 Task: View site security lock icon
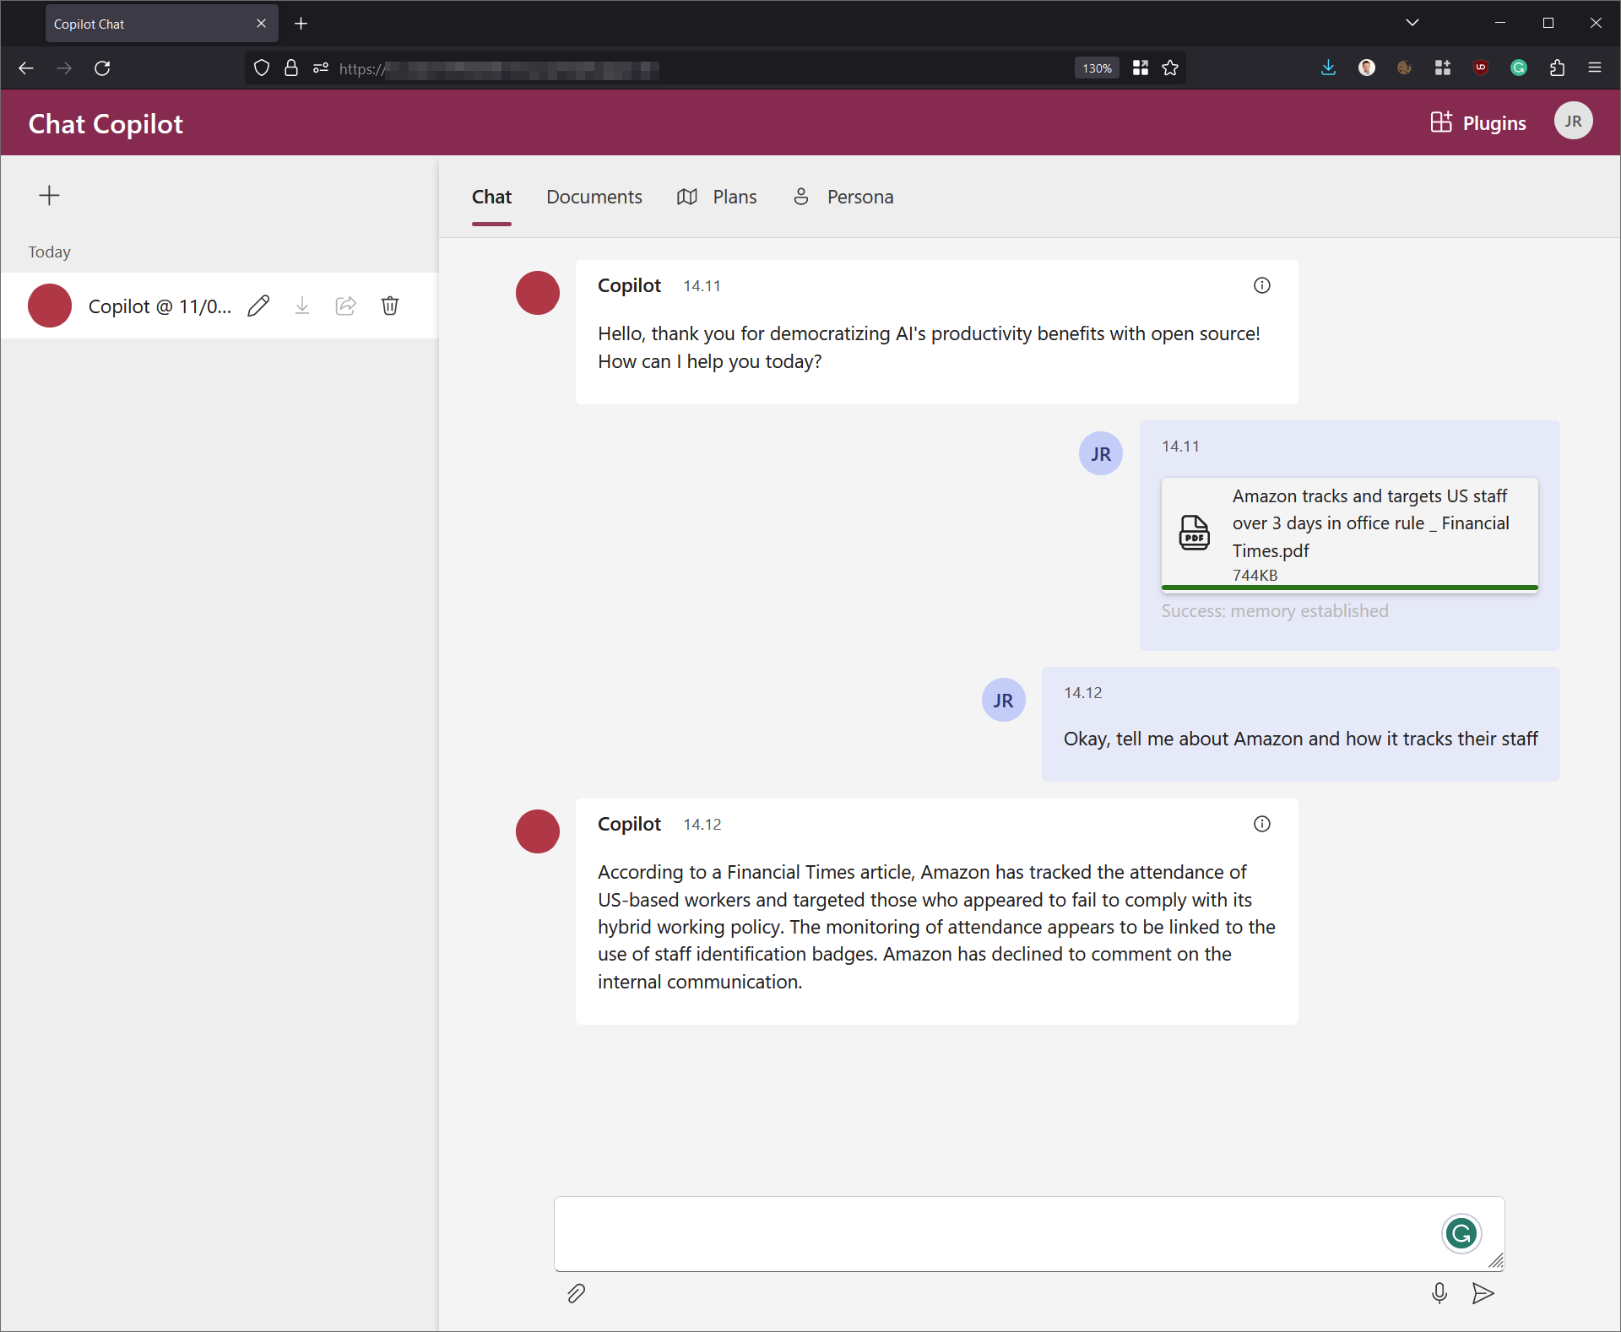(291, 68)
